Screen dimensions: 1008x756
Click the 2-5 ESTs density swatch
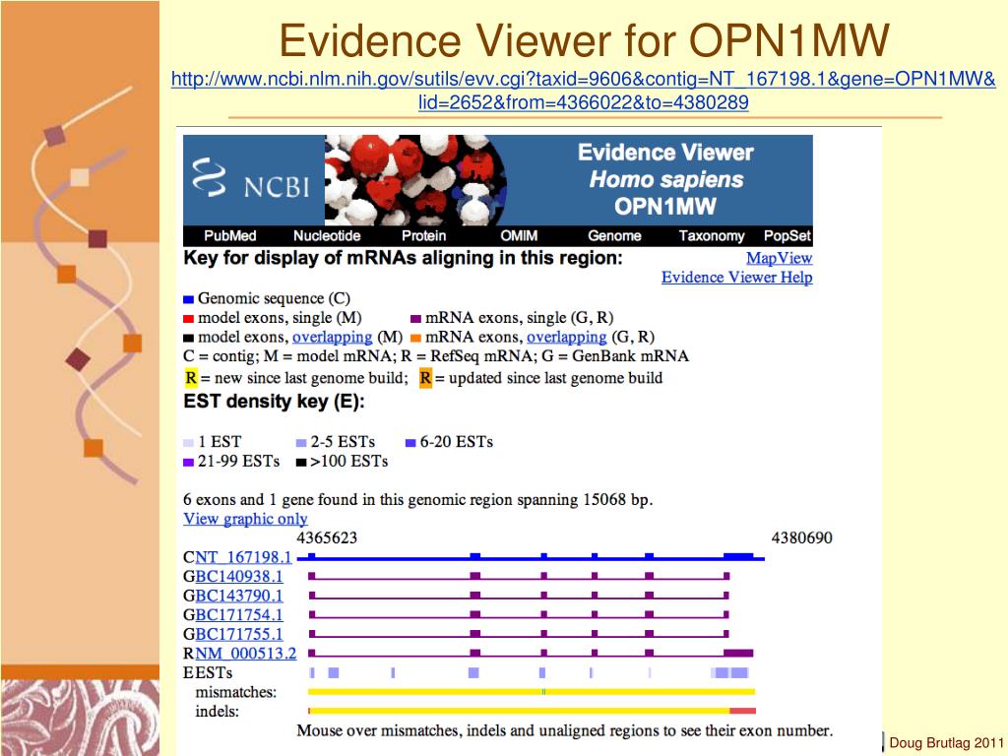click(x=301, y=443)
